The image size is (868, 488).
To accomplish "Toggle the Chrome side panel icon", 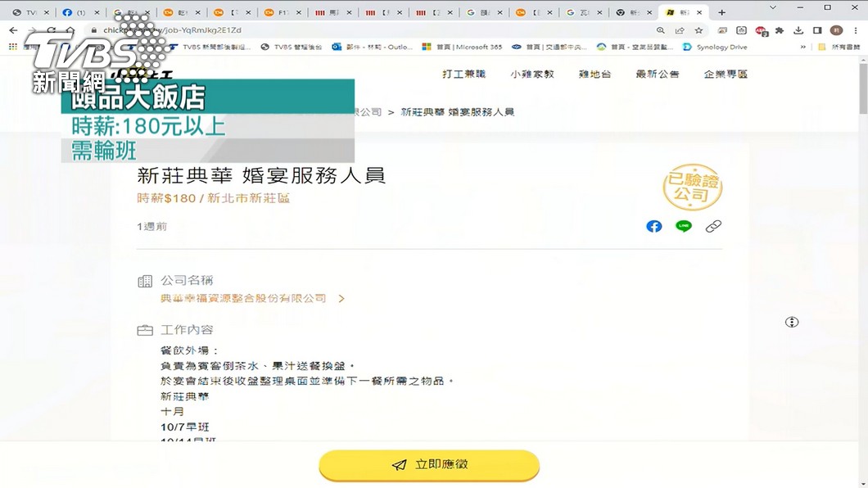I will [817, 30].
